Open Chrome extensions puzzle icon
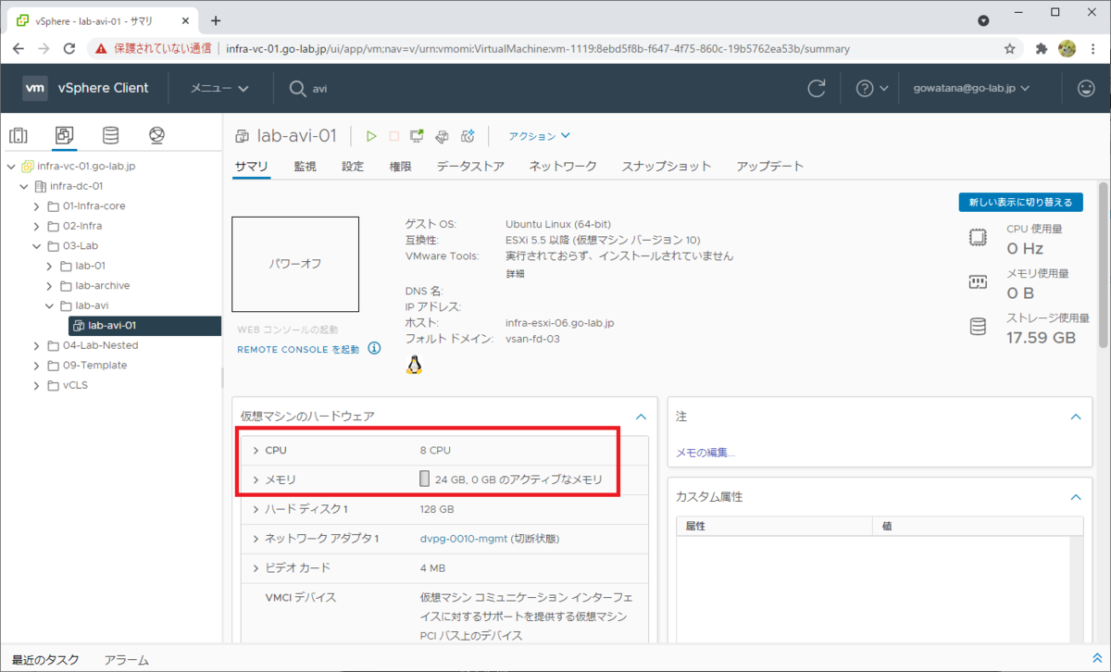The height and width of the screenshot is (672, 1111). point(1041,48)
